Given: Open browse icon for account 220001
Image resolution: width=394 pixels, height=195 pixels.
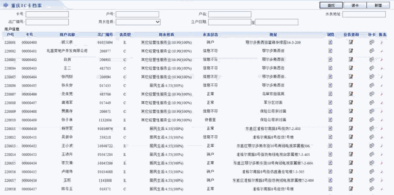Looking at the screenshot, I should [330, 42].
